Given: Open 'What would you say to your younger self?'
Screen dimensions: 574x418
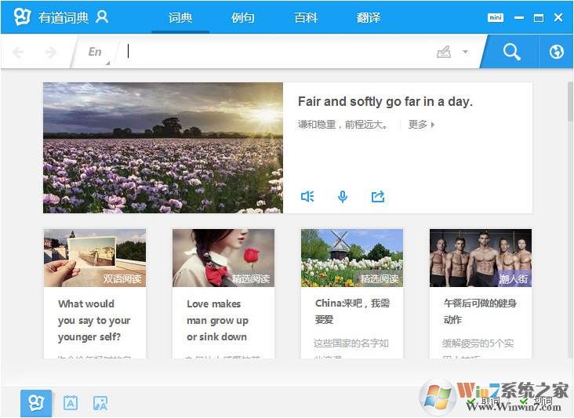Looking at the screenshot, I should (94, 320).
